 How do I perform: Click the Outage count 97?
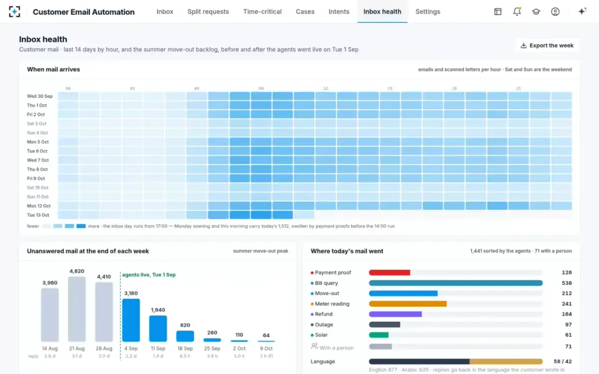(569, 325)
